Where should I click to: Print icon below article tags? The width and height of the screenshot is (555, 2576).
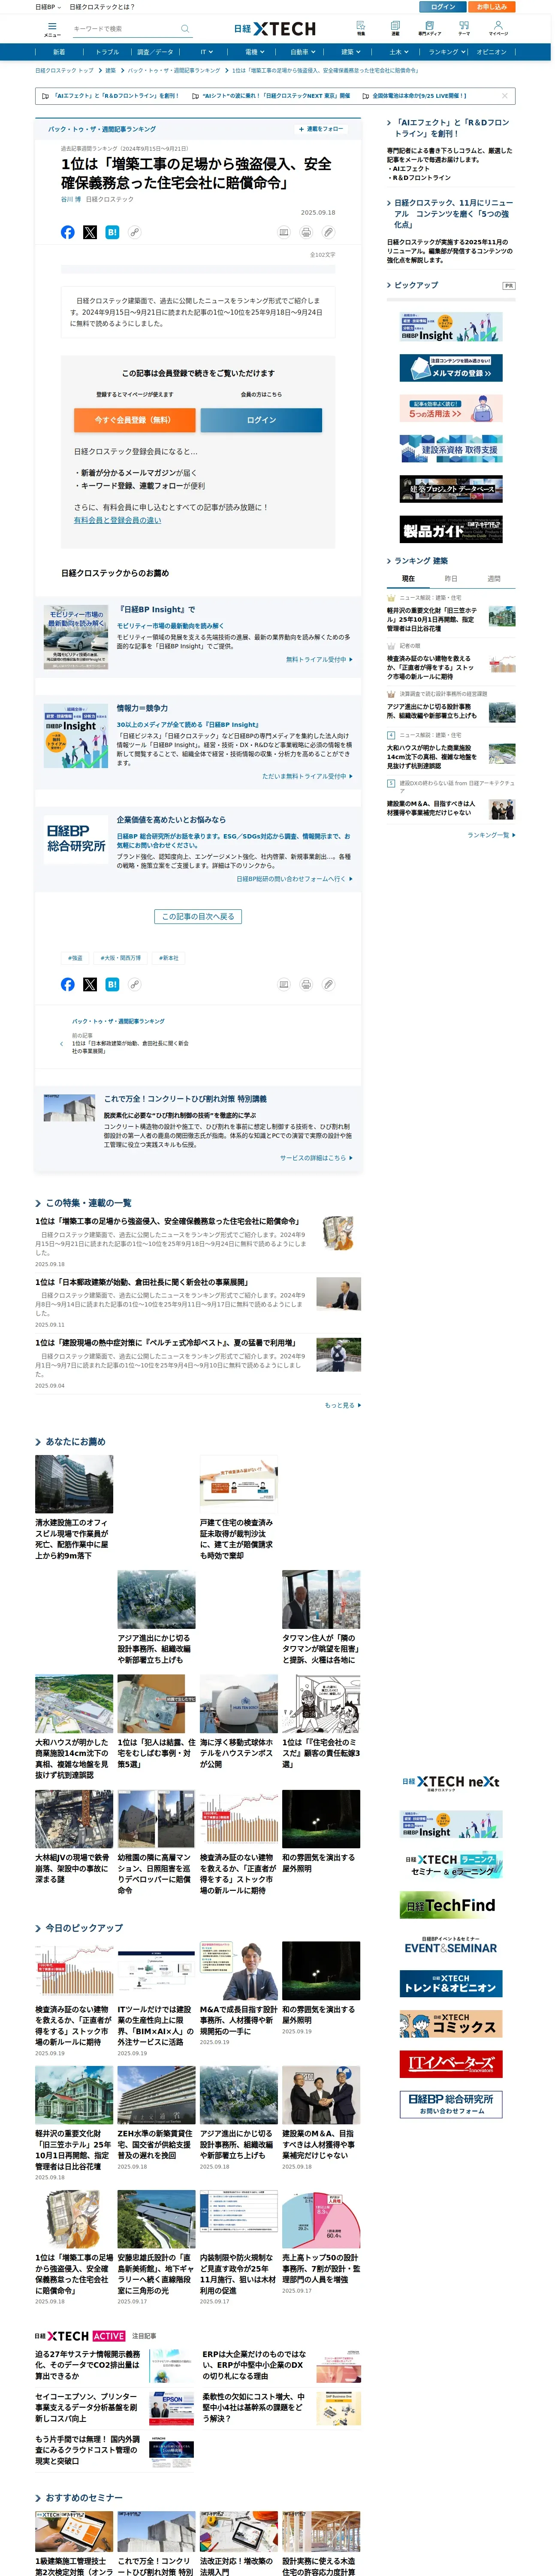(305, 984)
